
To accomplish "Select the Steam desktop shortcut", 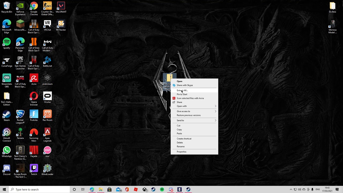I will pyautogui.click(x=7, y=116).
